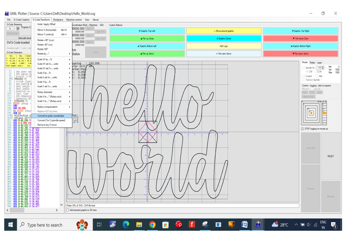Image resolution: width=344 pixels, height=243 pixels.
Task: Enable the Coolant checkbox
Action: (304, 76)
